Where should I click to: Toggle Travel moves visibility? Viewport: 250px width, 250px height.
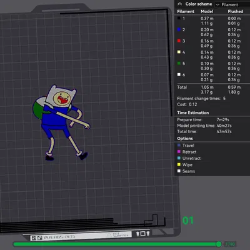[179, 146]
